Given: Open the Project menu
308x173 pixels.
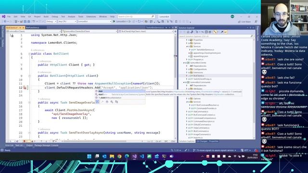Looking at the screenshot, I should (37, 17).
